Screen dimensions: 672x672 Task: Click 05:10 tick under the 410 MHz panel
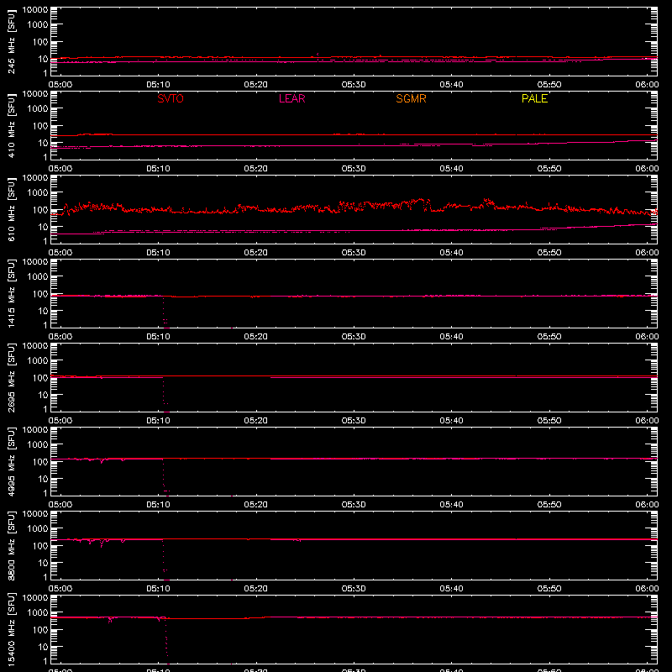tap(158, 169)
